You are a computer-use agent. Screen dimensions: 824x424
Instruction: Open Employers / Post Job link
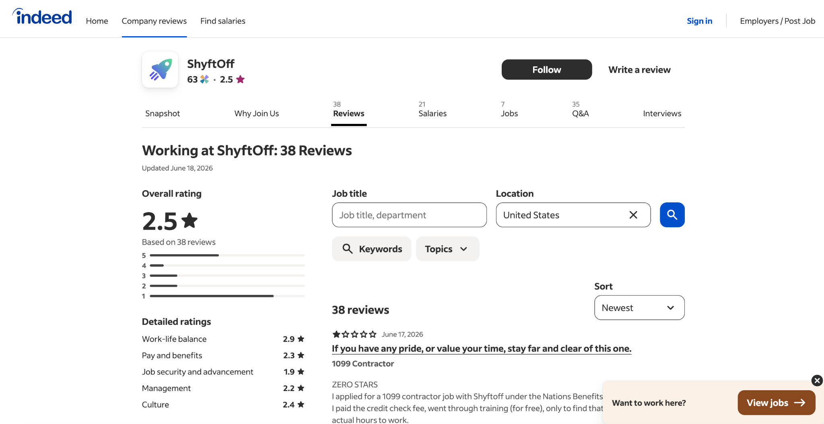tap(778, 21)
